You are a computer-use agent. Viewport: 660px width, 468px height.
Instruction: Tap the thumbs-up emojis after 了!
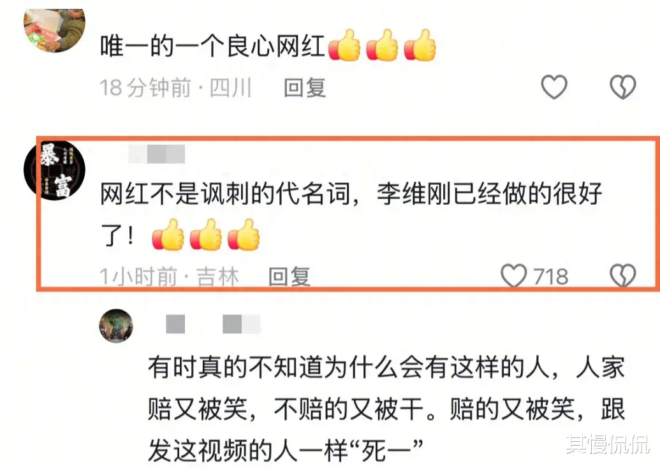pos(206,235)
